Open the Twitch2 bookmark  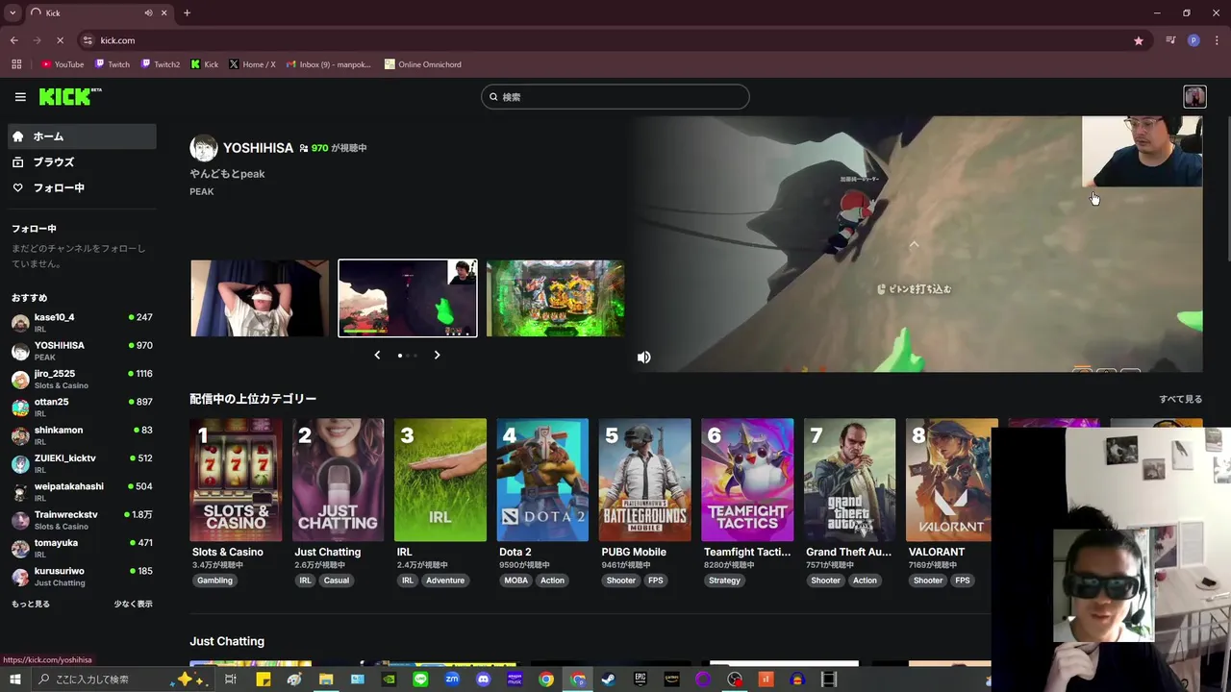[160, 64]
